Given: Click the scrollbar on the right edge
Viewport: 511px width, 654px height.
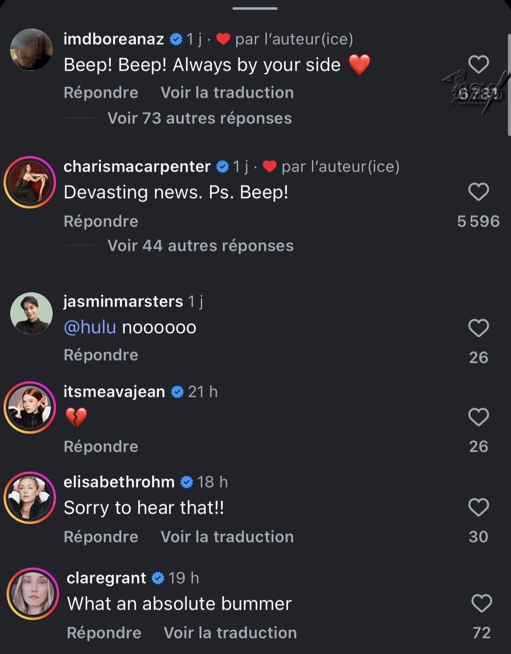Looking at the screenshot, I should [509, 84].
